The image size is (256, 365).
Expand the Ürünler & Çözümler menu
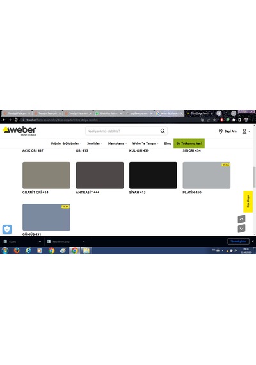pos(66,143)
